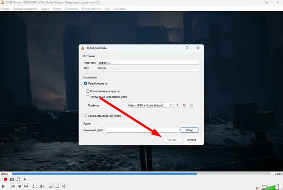The image size is (283, 190).
Task: Enable the 'Проигрывать результат' checkbox
Action: click(x=87, y=91)
